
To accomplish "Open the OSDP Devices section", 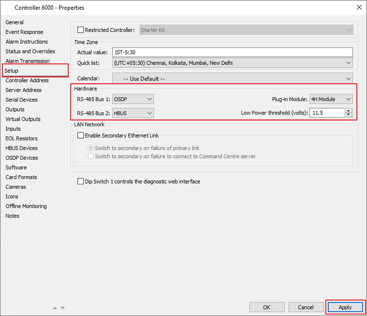I will coord(22,158).
